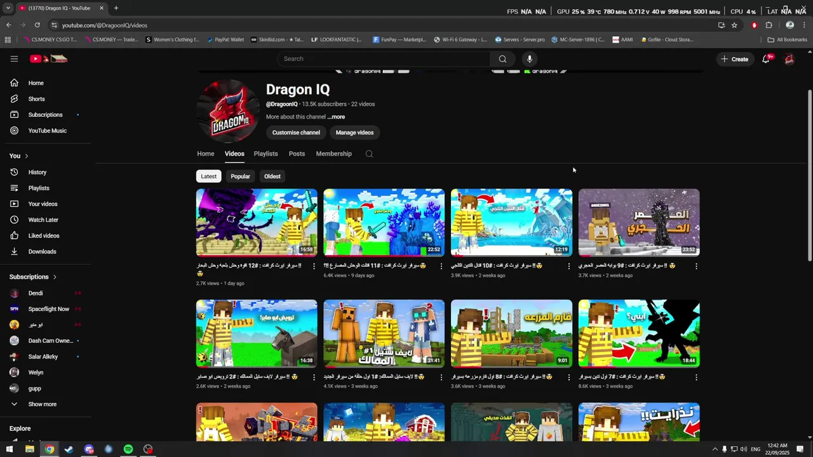Click the page vertical scrollbar
The width and height of the screenshot is (813, 457).
(x=809, y=175)
